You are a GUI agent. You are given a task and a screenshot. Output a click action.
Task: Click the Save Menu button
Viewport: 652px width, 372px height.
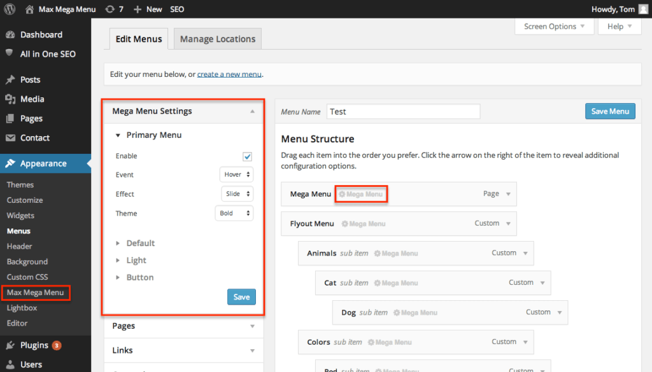click(610, 111)
